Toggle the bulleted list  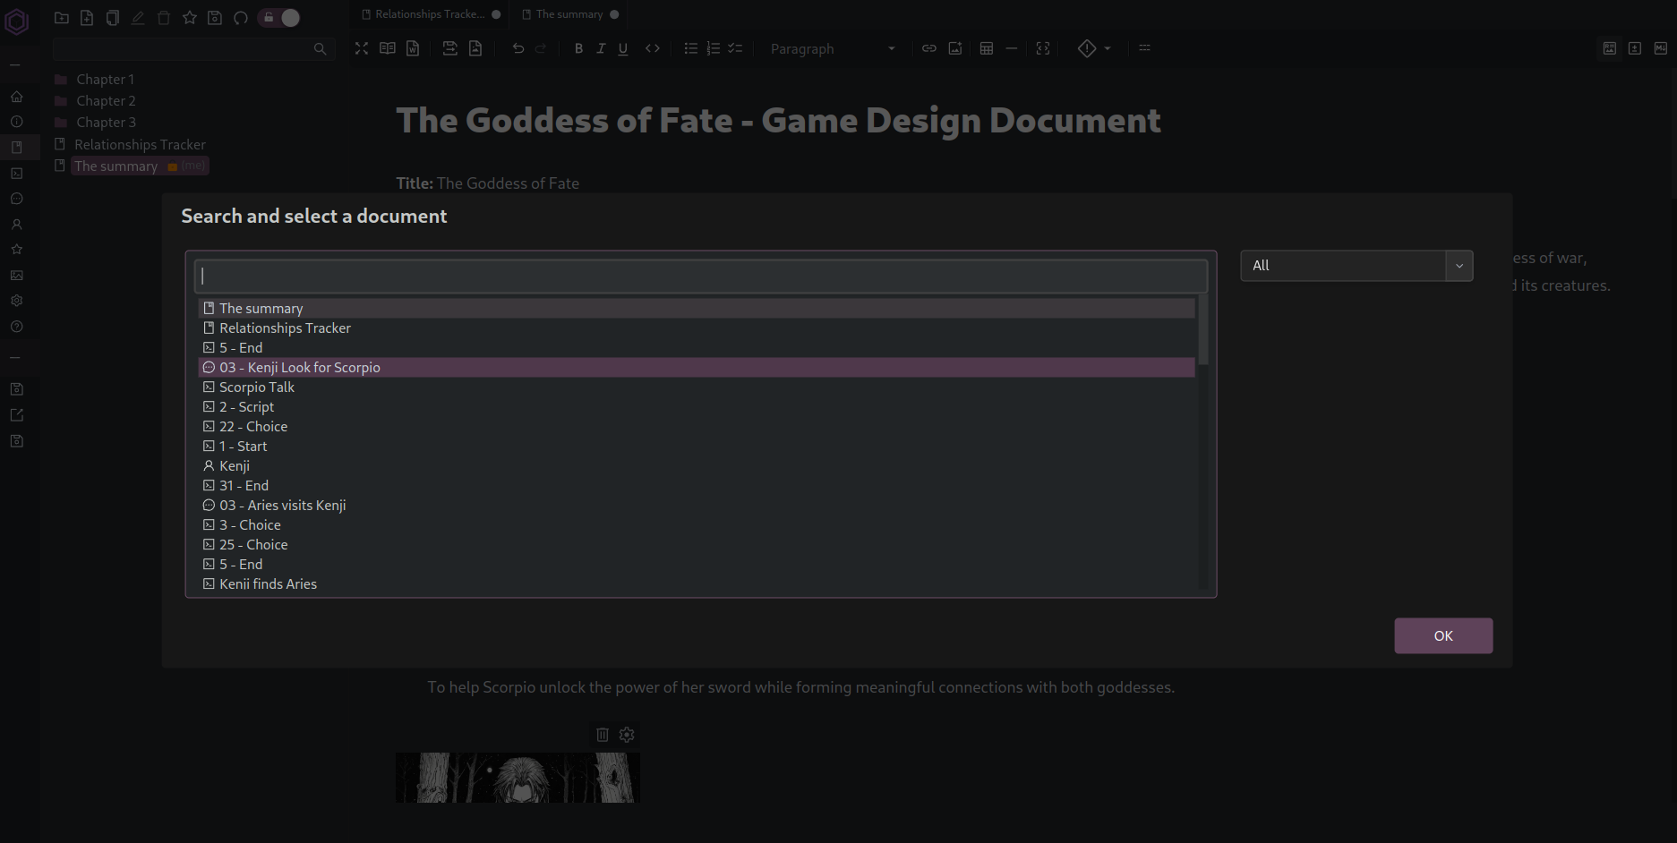pos(690,48)
